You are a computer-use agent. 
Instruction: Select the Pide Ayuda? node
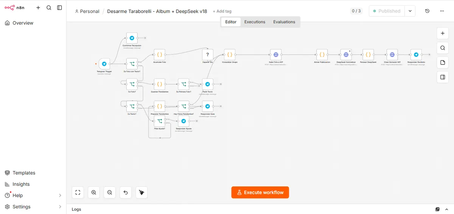pos(159,121)
